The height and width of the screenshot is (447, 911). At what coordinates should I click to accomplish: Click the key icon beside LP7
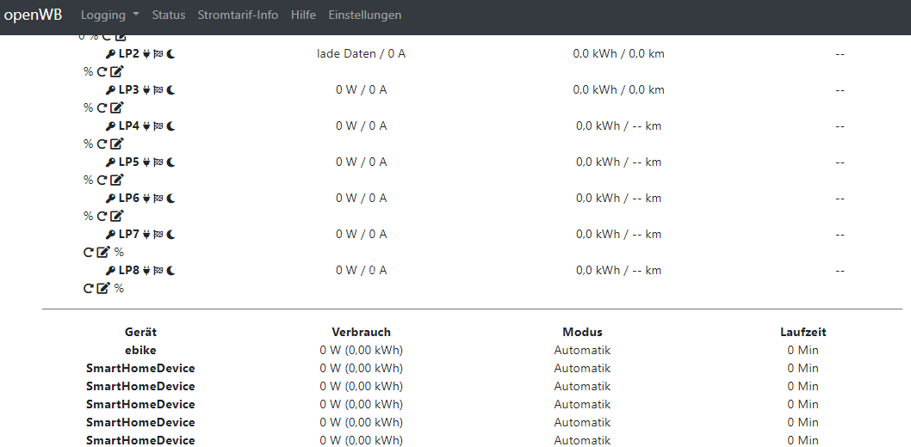click(x=110, y=234)
